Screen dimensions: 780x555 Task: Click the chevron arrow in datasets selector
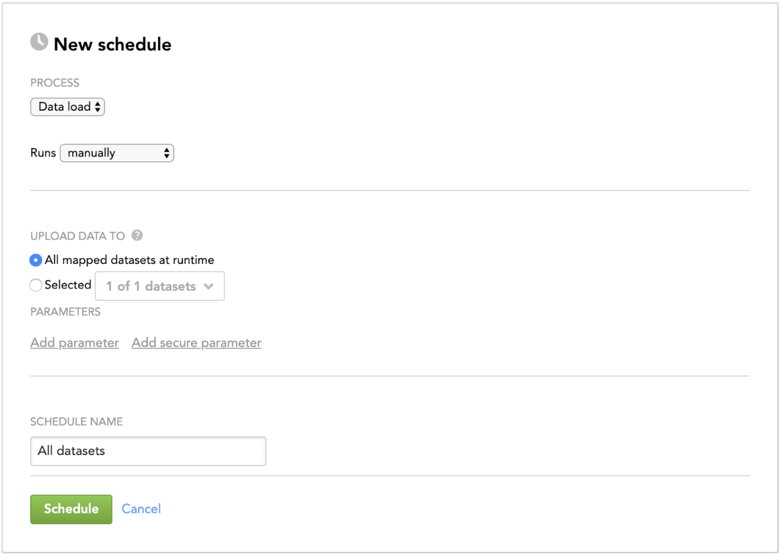(209, 286)
